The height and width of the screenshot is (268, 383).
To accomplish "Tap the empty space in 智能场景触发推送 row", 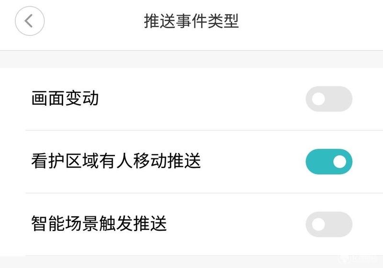I will [235, 224].
